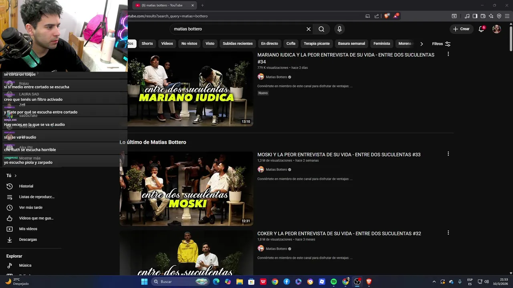Click the magnifier search button
The height and width of the screenshot is (288, 513).
click(x=321, y=29)
